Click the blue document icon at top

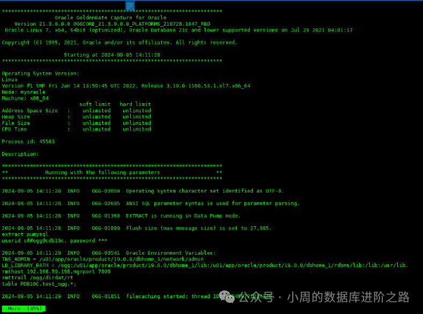coord(130,5)
